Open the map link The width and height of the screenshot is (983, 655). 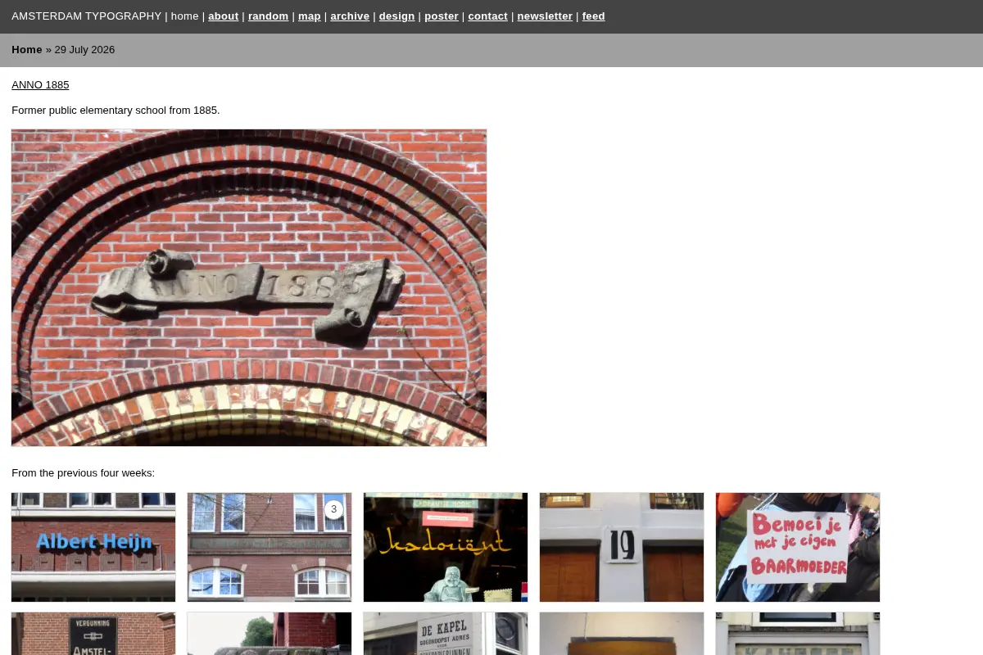pos(310,16)
